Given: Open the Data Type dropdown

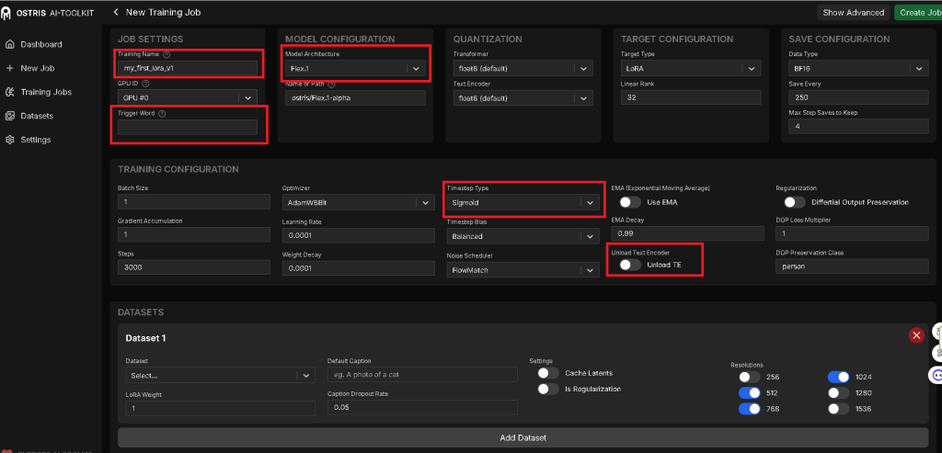Looking at the screenshot, I should click(858, 68).
